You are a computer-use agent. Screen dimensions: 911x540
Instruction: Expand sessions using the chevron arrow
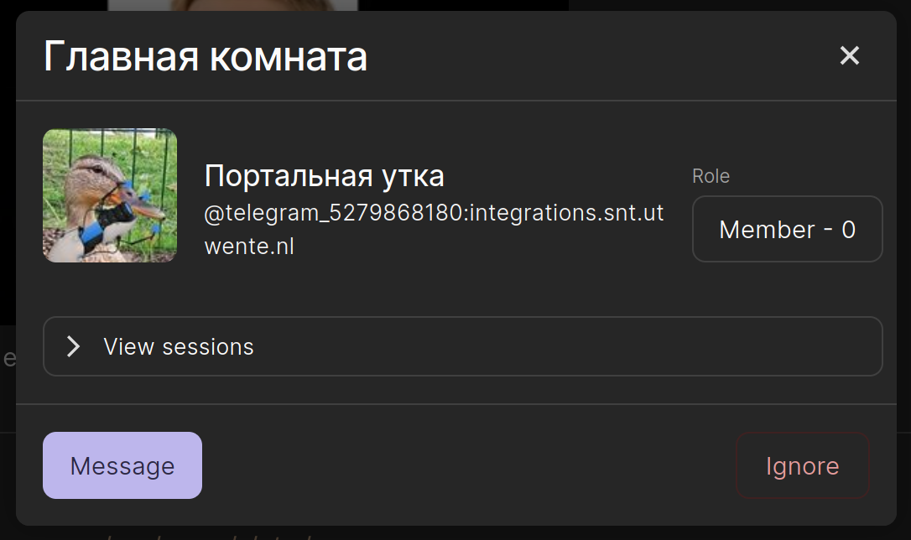(x=74, y=347)
